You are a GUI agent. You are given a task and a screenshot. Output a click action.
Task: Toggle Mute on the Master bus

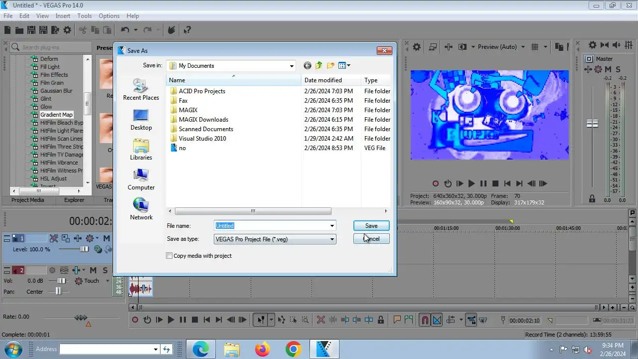[608, 69]
